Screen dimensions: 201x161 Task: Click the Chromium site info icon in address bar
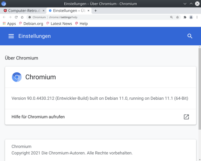tap(30, 17)
